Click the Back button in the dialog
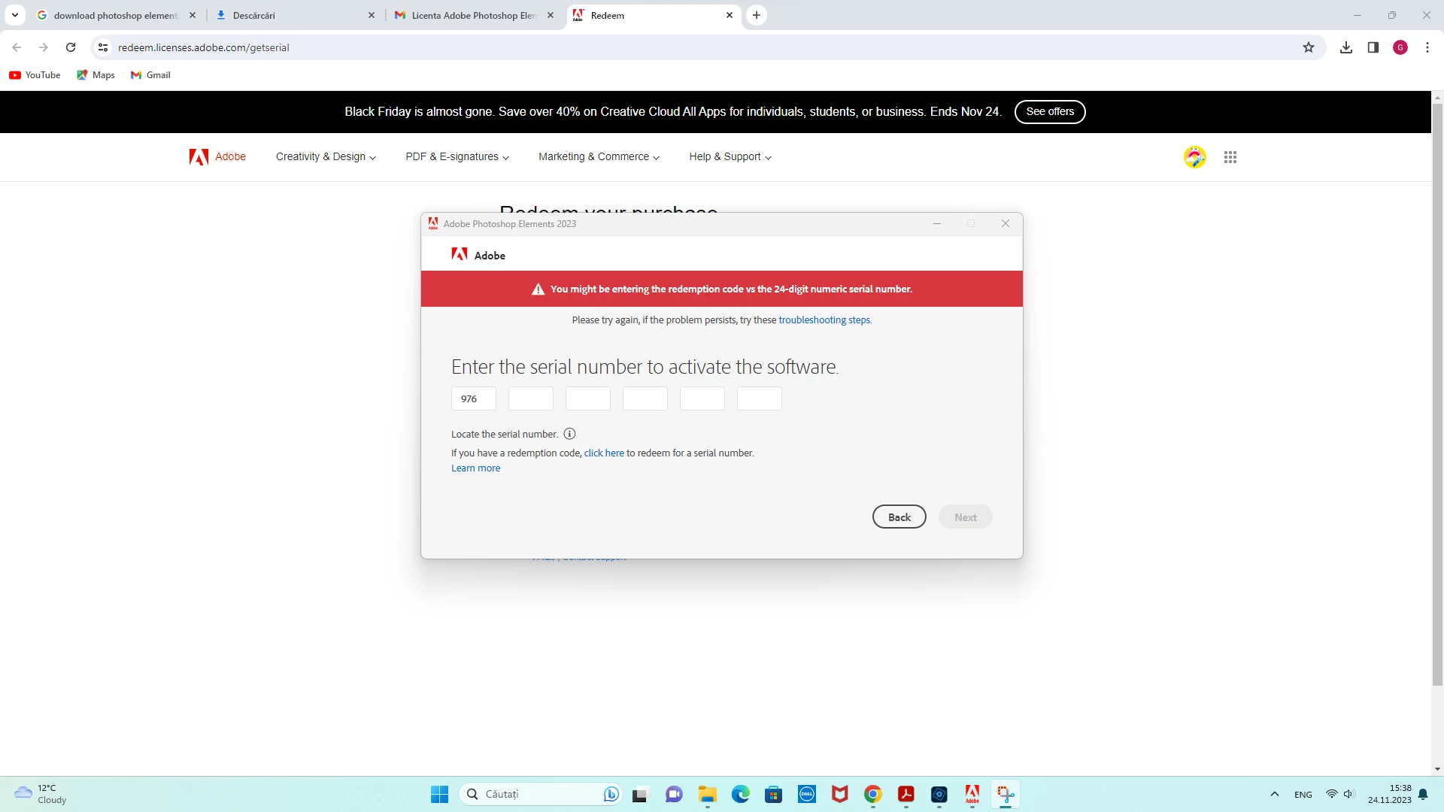Viewport: 1444px width, 812px height. 899,517
